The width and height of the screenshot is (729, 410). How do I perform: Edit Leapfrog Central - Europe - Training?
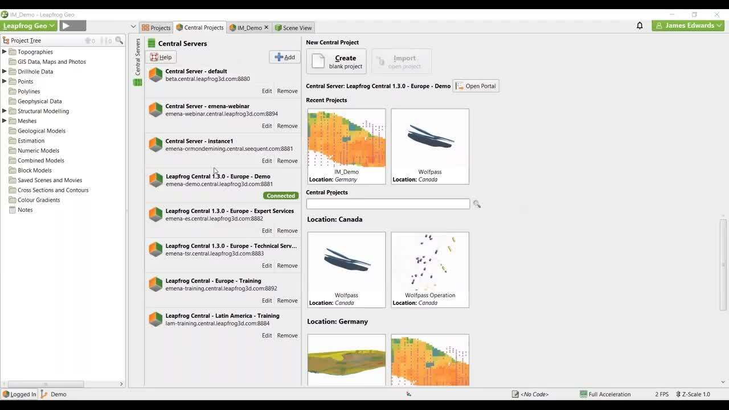[267, 300]
